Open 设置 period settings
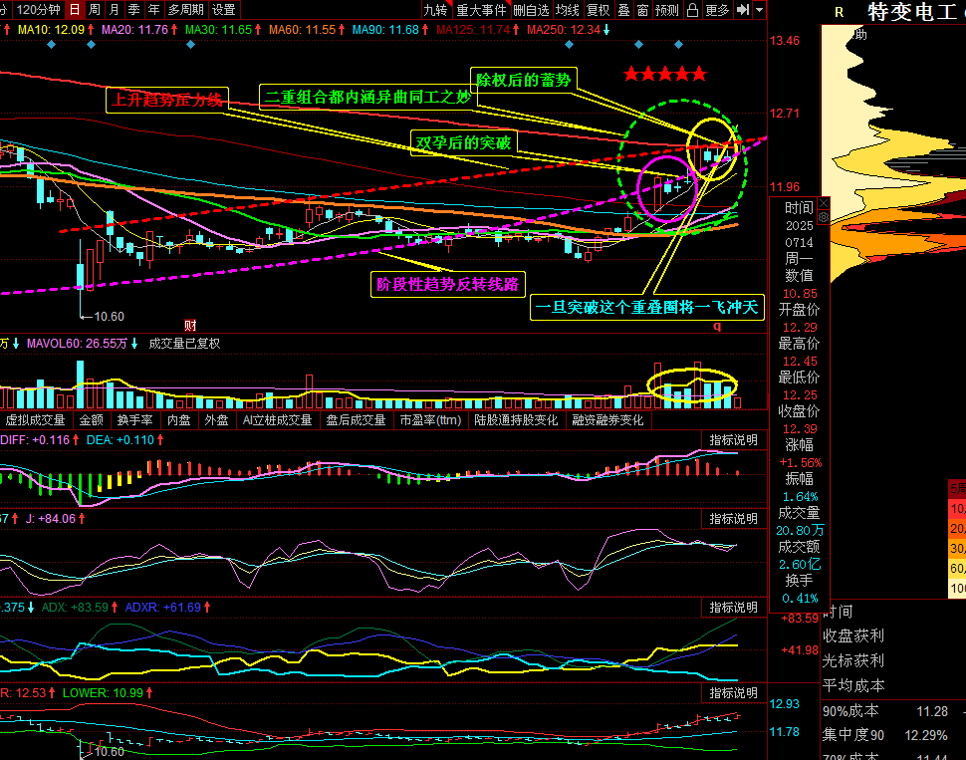 coord(224,10)
